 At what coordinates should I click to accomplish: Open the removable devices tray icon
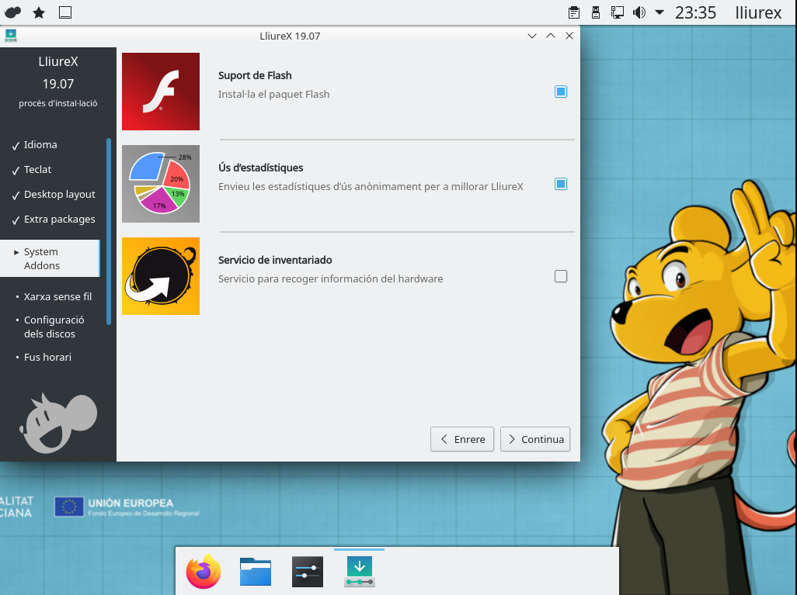[596, 12]
